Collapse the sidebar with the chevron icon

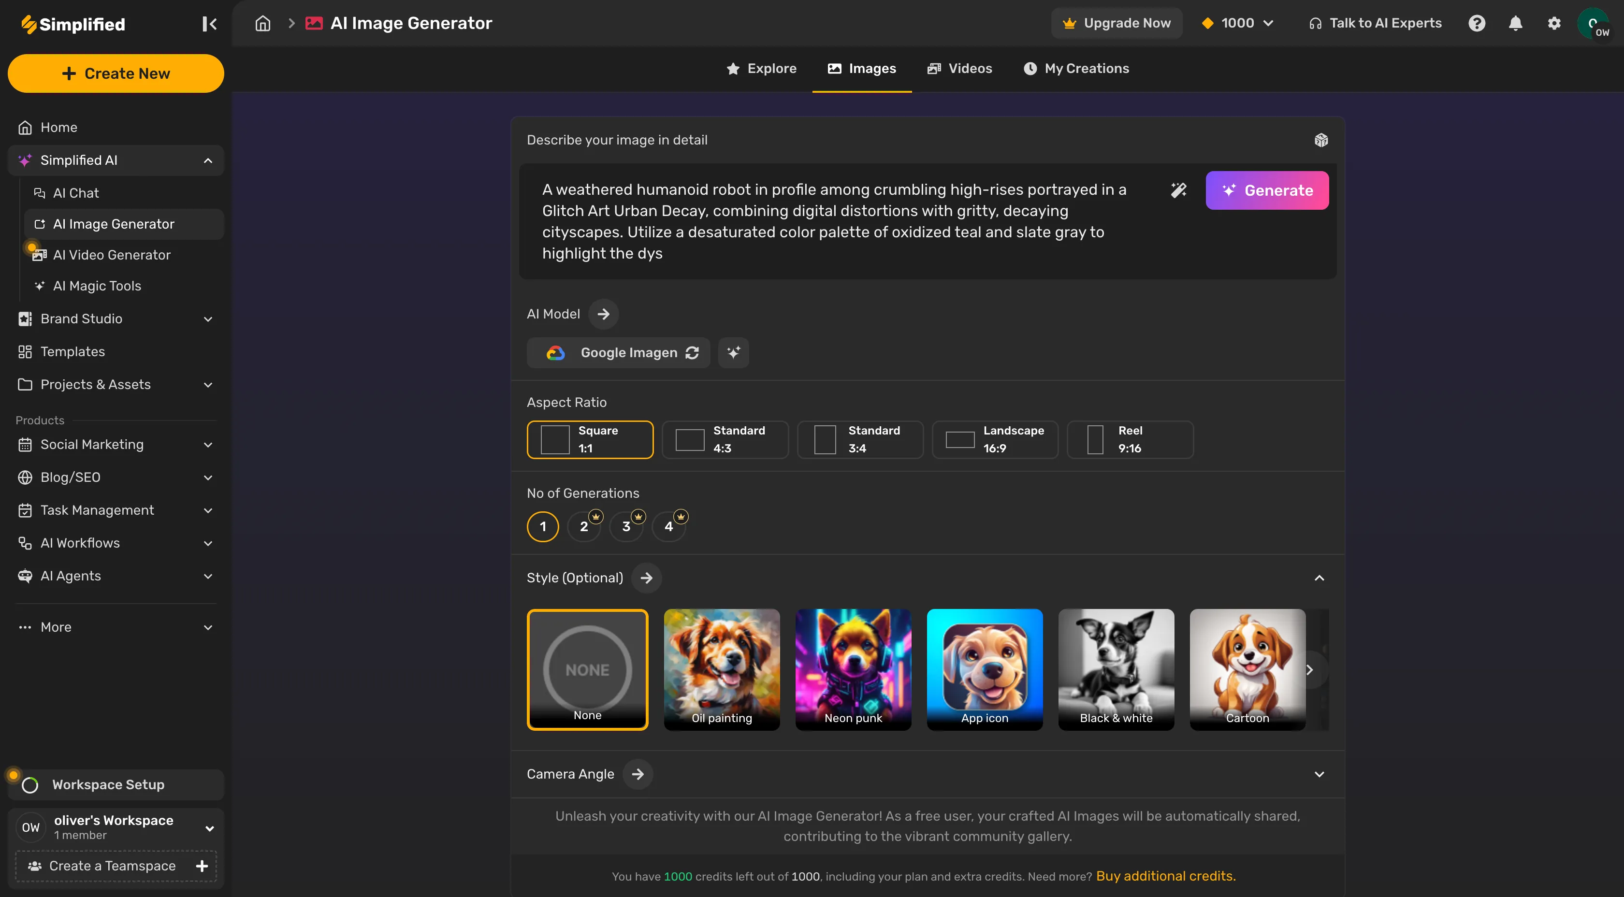coord(209,23)
